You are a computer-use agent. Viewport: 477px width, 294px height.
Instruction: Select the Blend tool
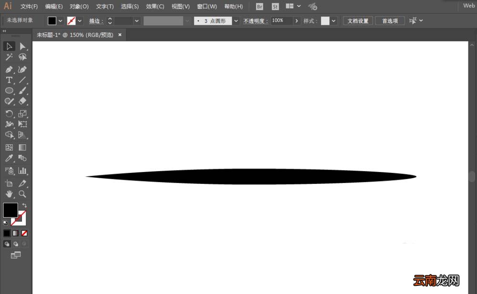[22, 158]
